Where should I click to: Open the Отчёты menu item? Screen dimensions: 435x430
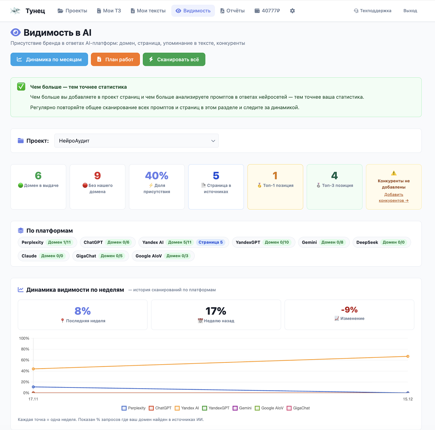(232, 11)
